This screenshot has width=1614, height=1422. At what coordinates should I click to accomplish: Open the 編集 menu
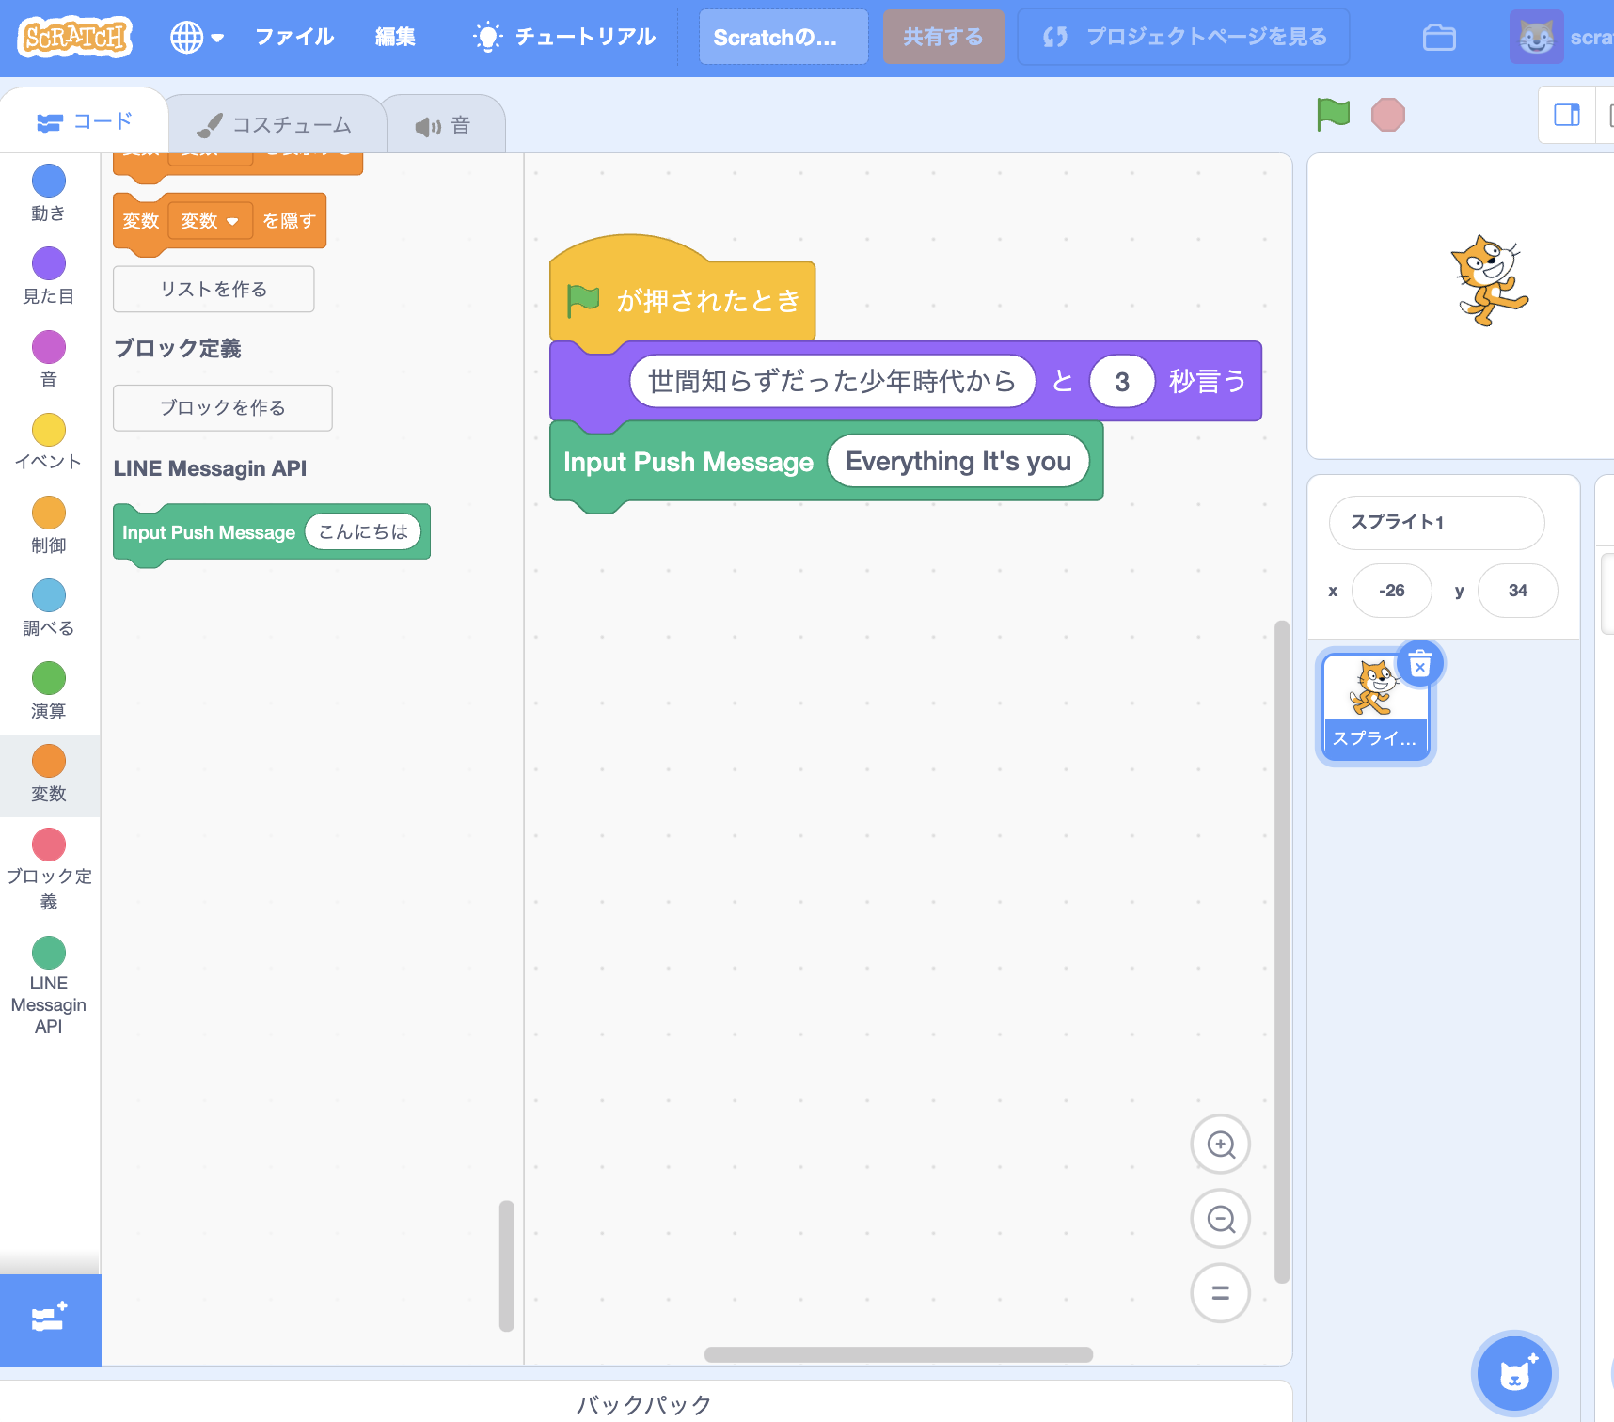tap(395, 37)
